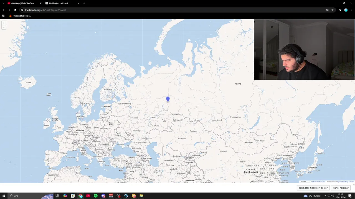Image resolution: width=355 pixels, height=199 pixels.
Task: Click the Almanya country label
Action: click(x=80, y=130)
